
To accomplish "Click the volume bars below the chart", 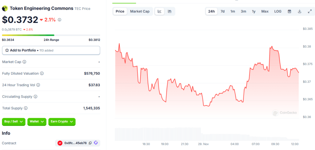I will click(207, 134).
